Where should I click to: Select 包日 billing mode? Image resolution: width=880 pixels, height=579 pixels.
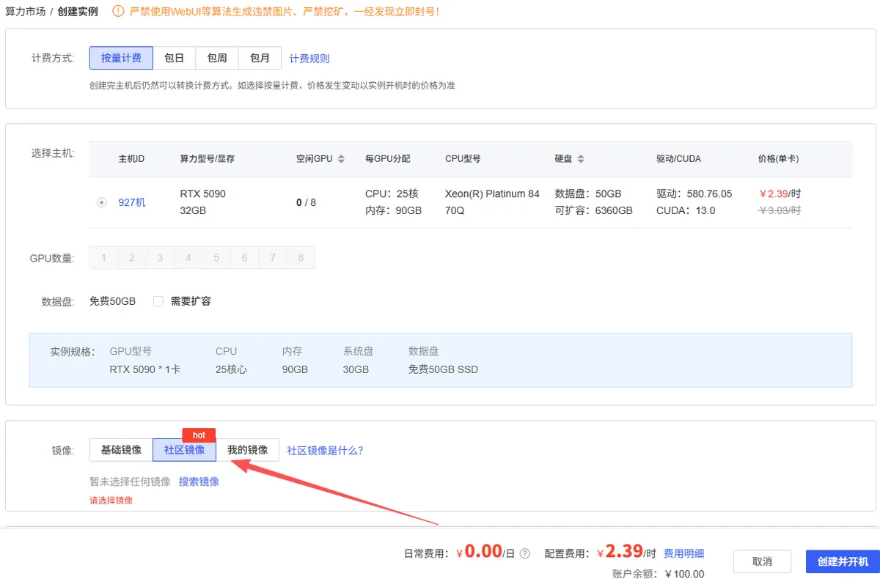coord(174,59)
